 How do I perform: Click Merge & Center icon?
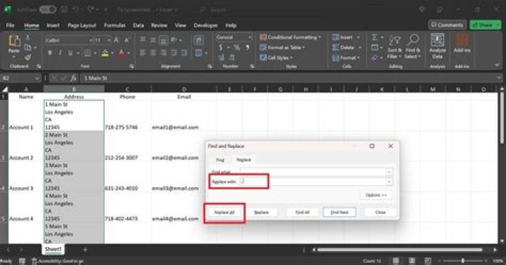point(199,53)
